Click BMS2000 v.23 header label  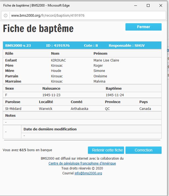18,45
